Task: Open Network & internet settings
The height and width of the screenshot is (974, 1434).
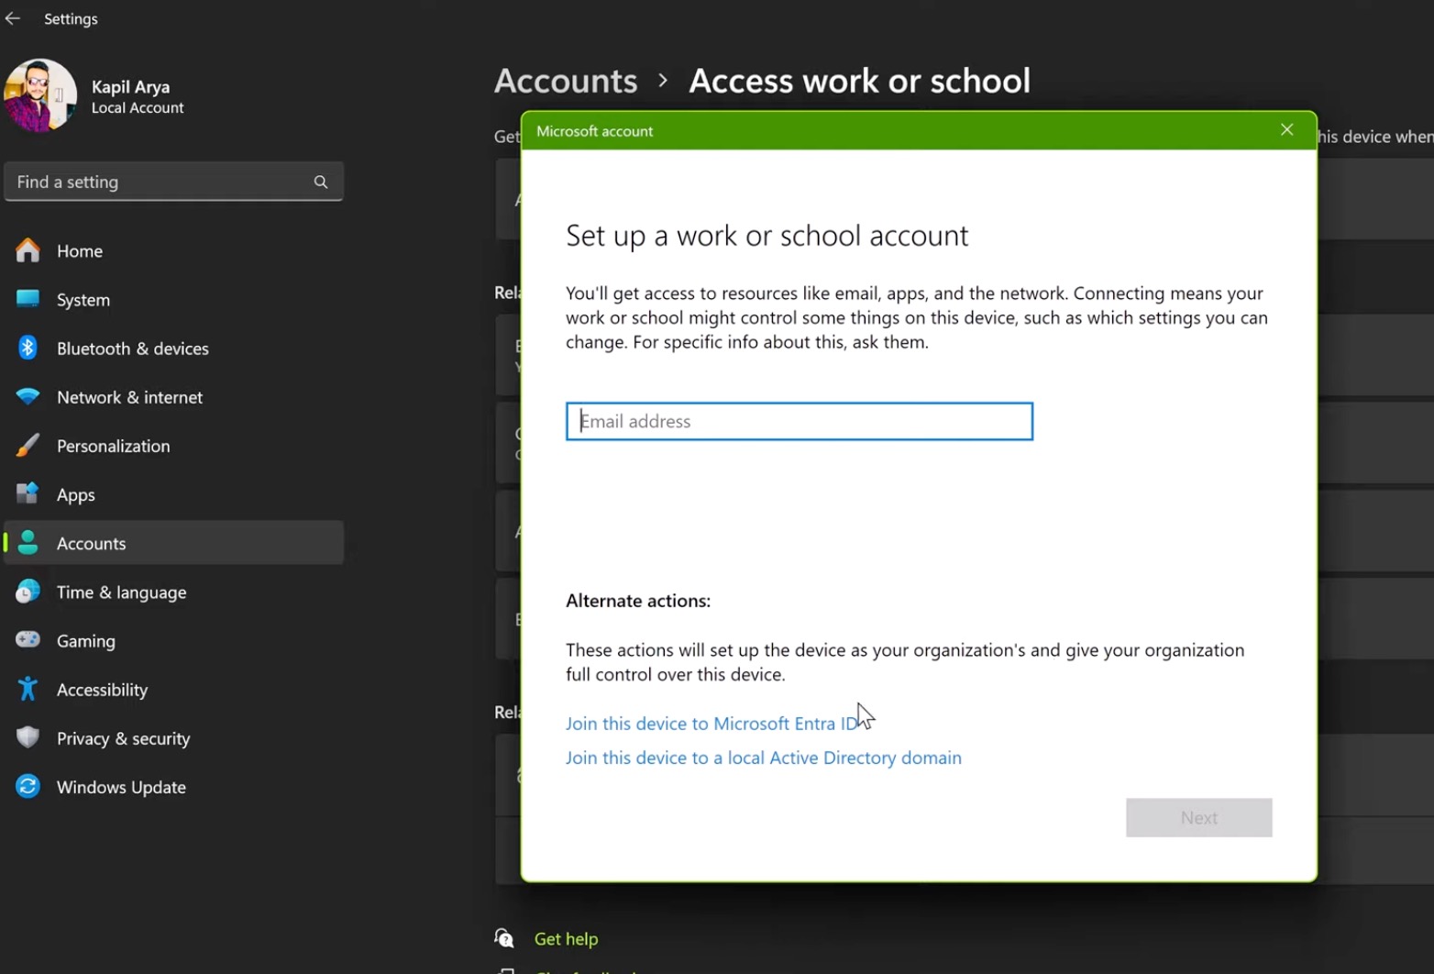Action: [128, 396]
